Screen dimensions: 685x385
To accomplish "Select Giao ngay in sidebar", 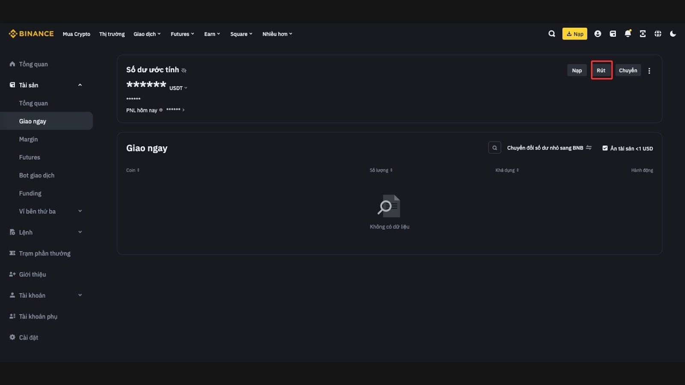I will (x=46, y=121).
